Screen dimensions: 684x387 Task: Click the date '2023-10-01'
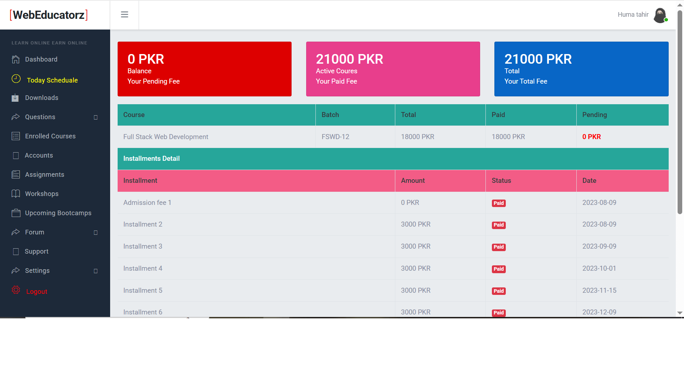tap(599, 269)
